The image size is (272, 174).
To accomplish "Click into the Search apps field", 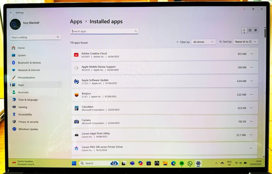I will pyautogui.click(x=104, y=31).
